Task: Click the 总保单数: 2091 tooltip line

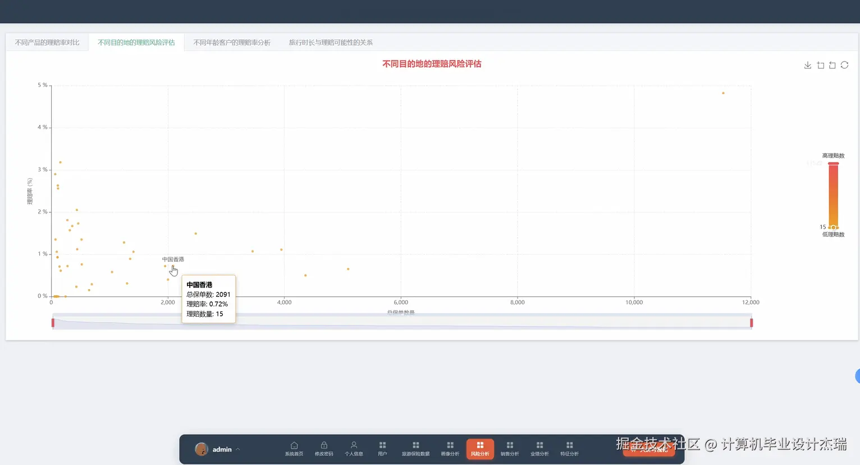Action: pos(208,295)
